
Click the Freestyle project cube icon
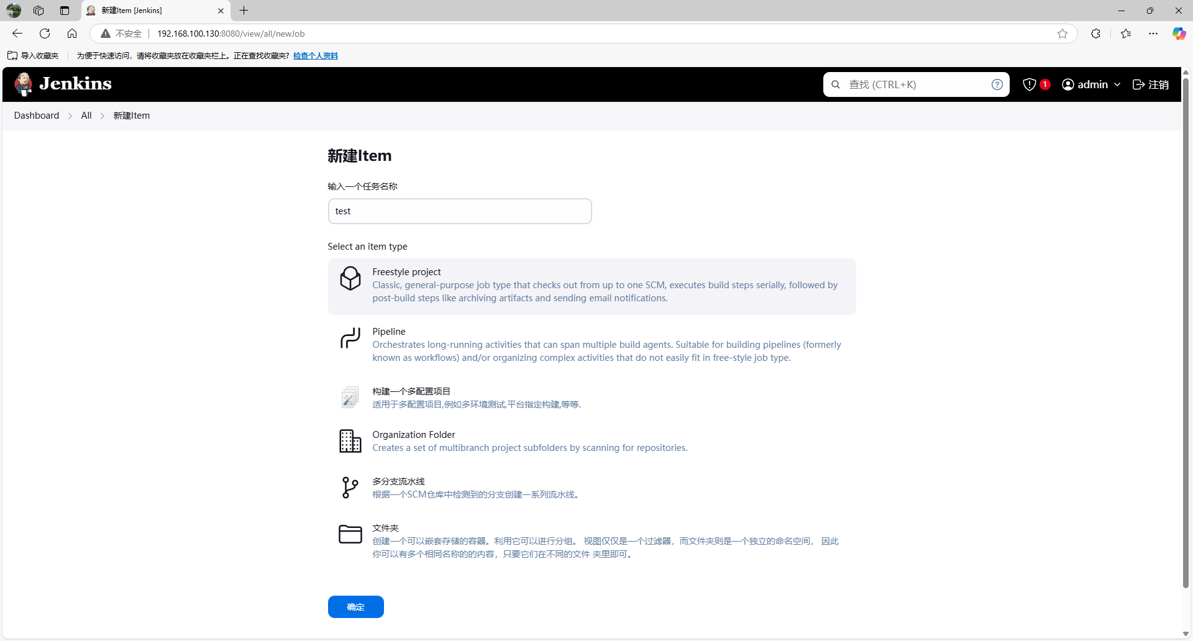pyautogui.click(x=350, y=278)
